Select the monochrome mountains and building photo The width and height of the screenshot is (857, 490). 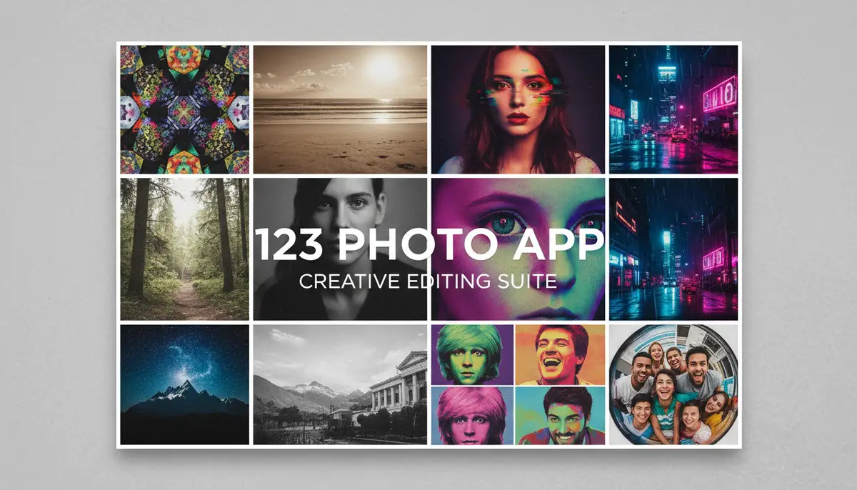[x=339, y=386]
